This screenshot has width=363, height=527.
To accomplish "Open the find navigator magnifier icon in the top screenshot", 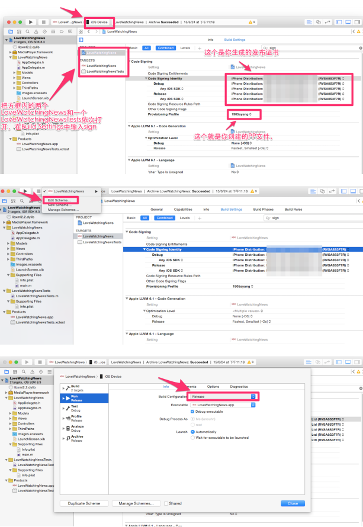I will [x=28, y=31].
